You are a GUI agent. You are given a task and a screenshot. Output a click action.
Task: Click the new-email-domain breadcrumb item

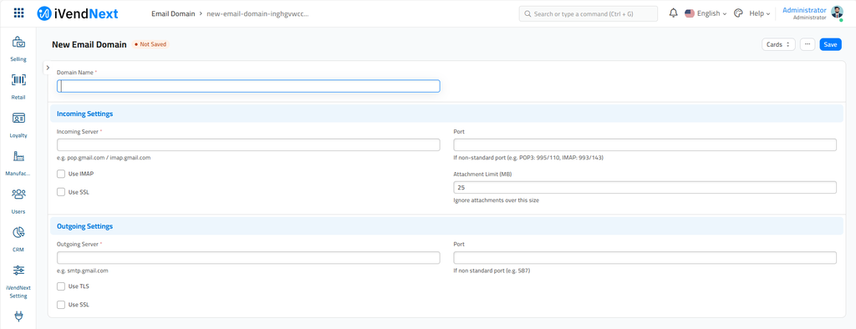[x=258, y=13]
